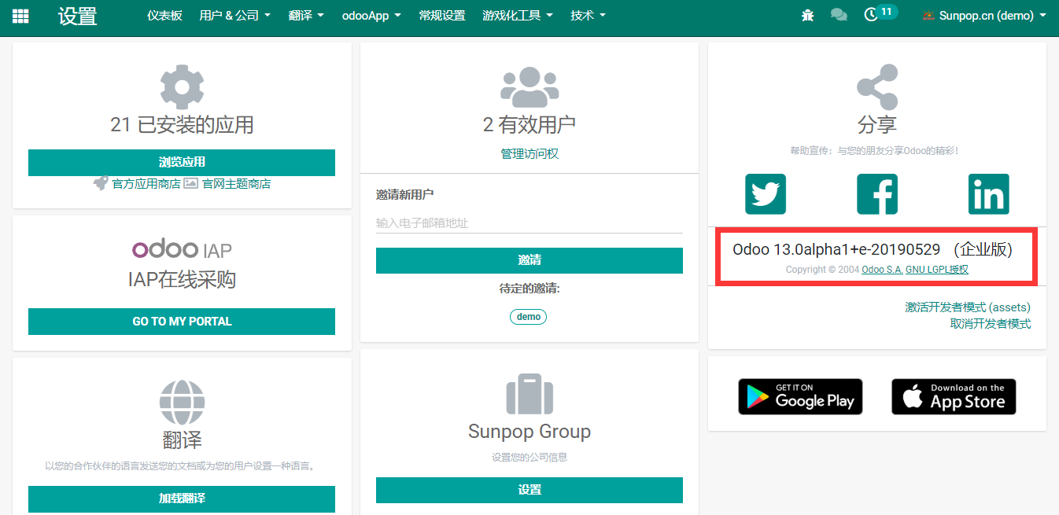Expand the 用户 & 公司 menu
1059x515 pixels.
234,15
